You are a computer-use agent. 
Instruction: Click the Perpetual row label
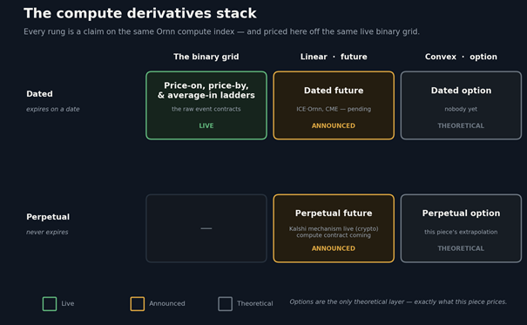[x=48, y=217]
